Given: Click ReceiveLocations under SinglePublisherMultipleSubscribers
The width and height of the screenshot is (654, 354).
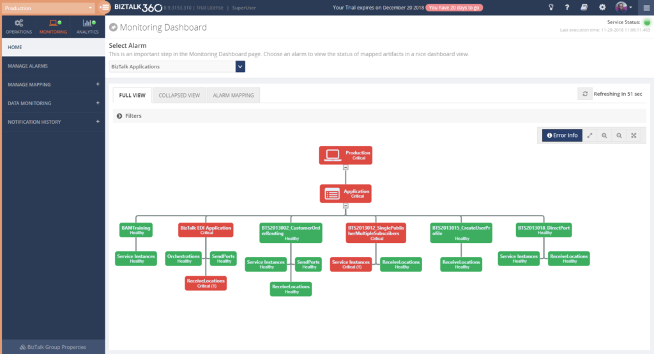Looking at the screenshot, I should [x=401, y=265].
